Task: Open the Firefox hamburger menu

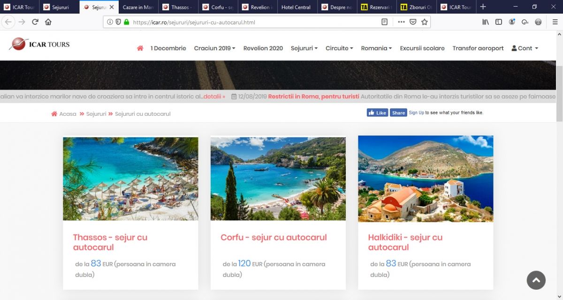Action: (x=555, y=22)
